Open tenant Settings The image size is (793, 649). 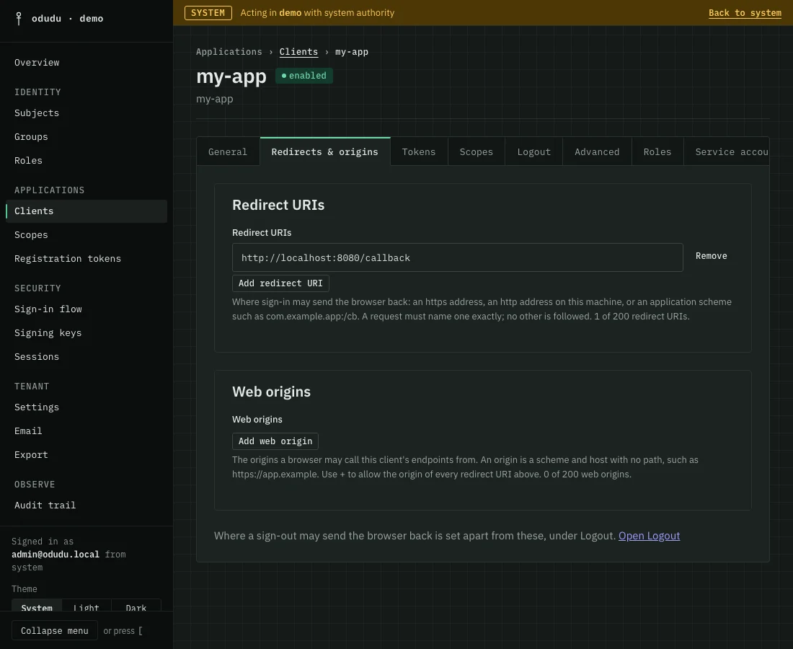coord(37,407)
